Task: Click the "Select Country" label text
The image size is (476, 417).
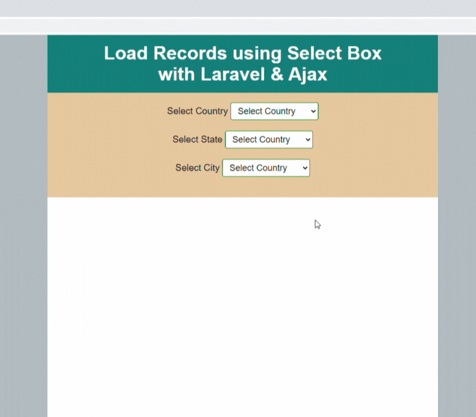Action: 198,111
